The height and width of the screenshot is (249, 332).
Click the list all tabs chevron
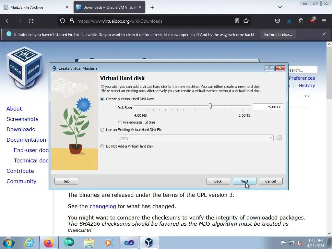coord(280,7)
